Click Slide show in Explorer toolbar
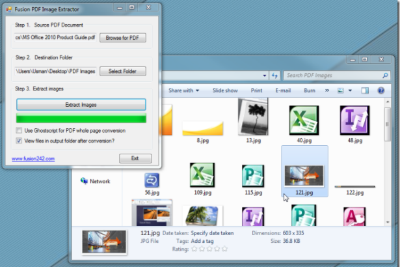400x267 pixels. click(225, 91)
